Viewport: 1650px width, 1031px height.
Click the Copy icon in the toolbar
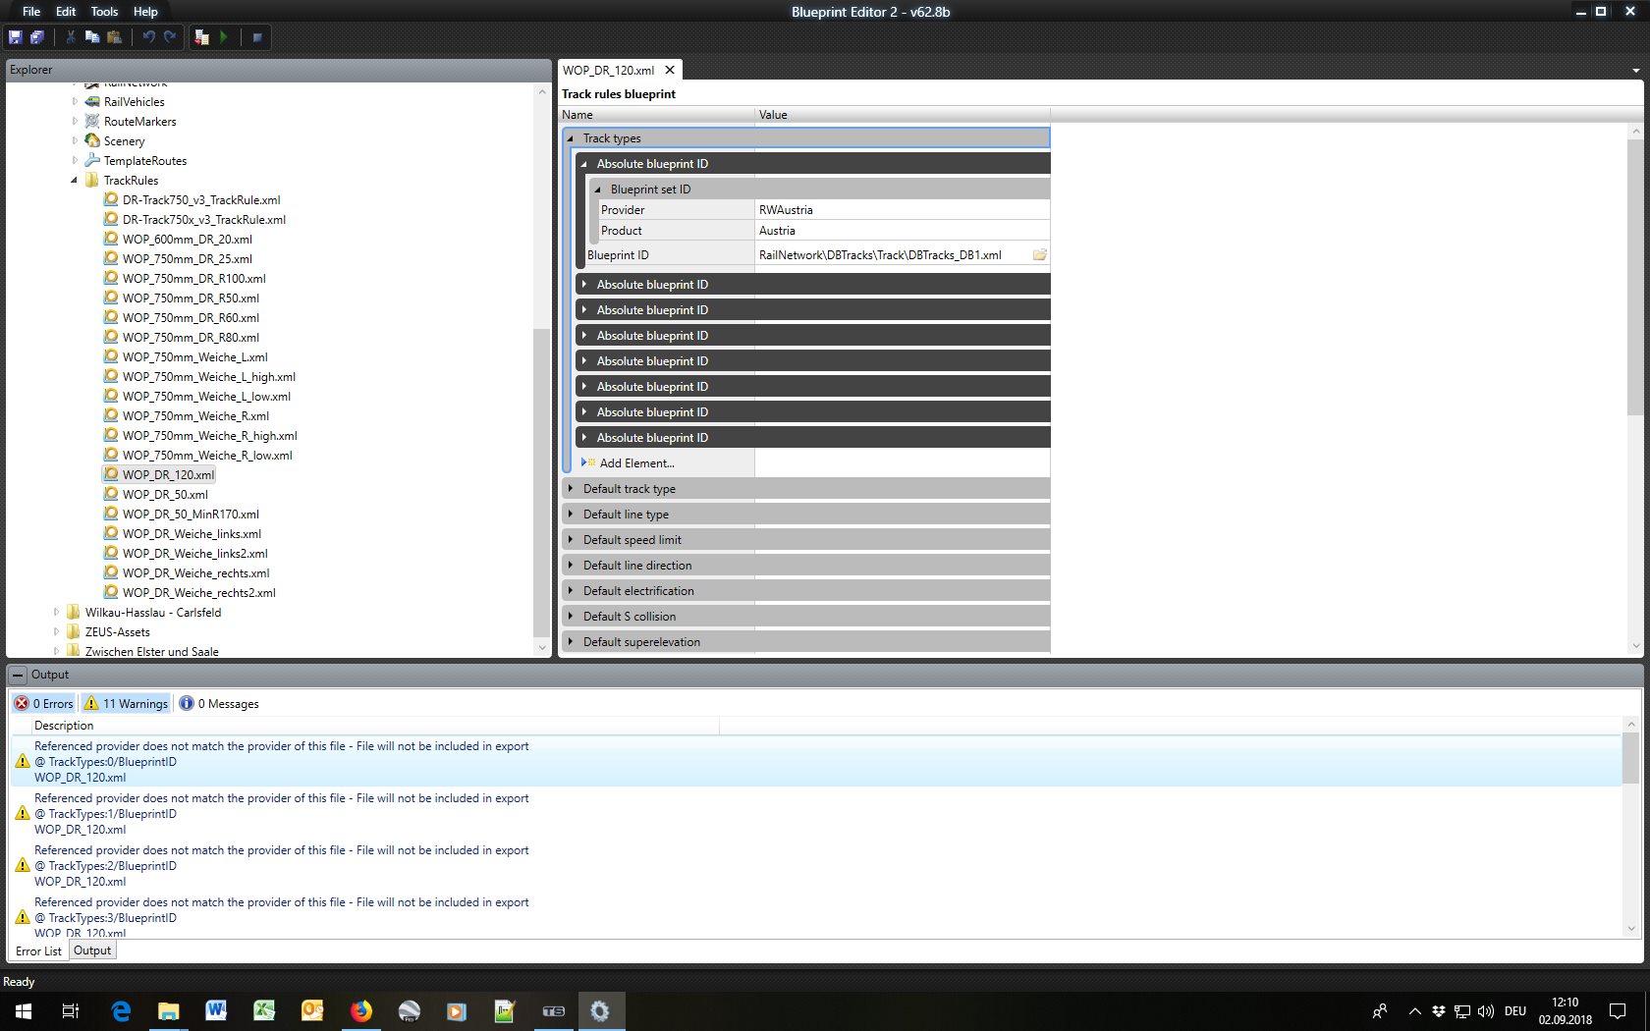pyautogui.click(x=92, y=37)
